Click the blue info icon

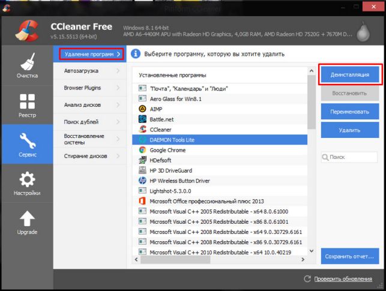tap(136, 53)
